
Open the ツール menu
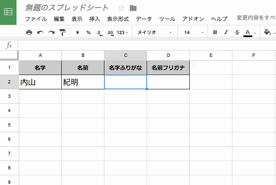(x=167, y=19)
